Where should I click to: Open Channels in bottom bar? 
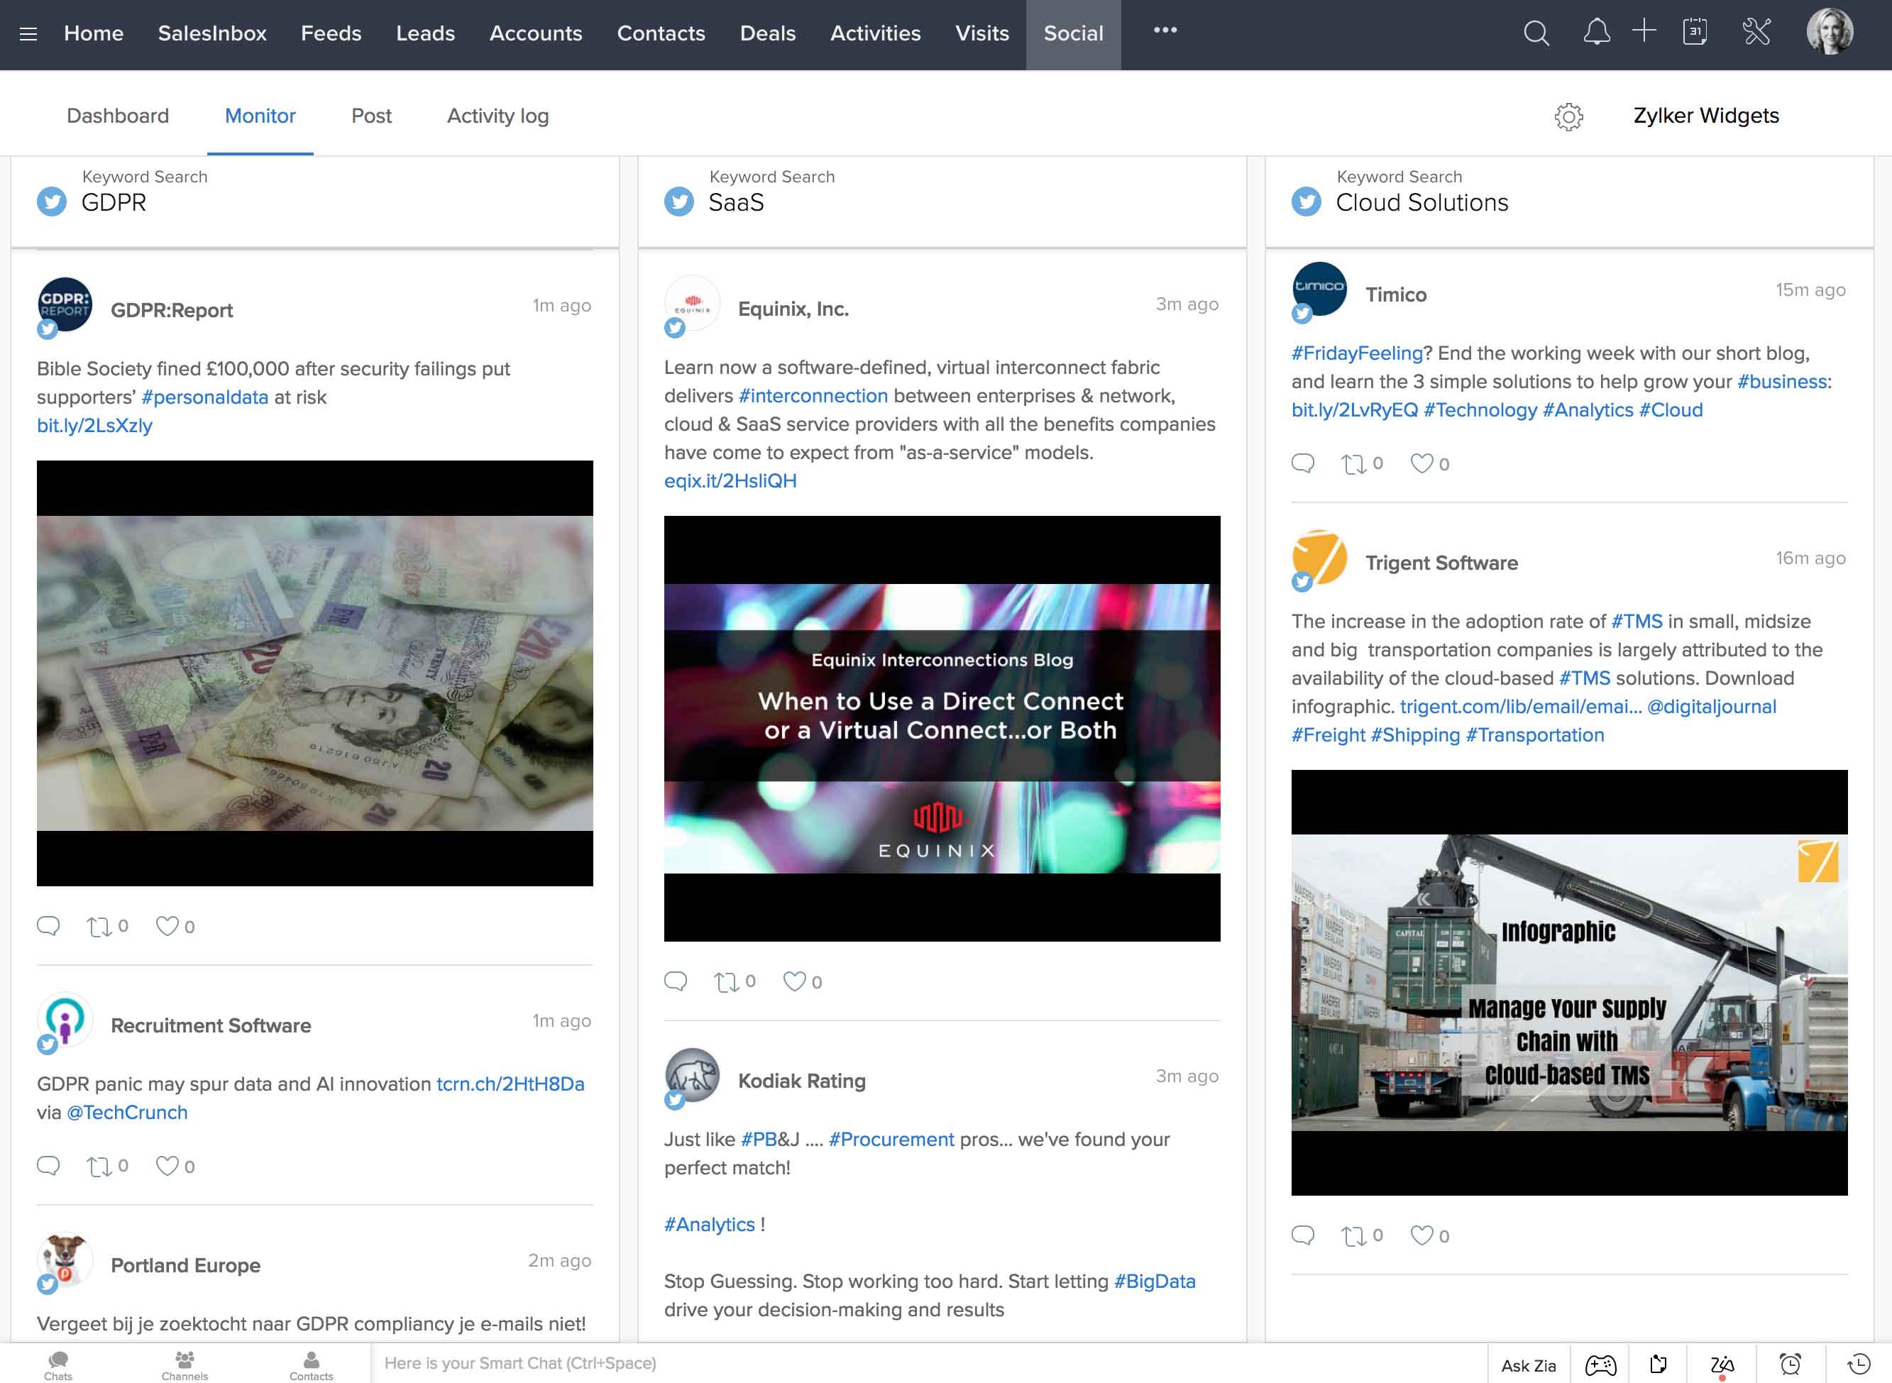[185, 1365]
